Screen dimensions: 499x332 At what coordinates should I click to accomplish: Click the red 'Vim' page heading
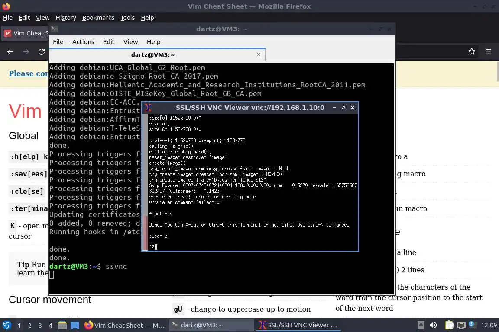coord(25,111)
